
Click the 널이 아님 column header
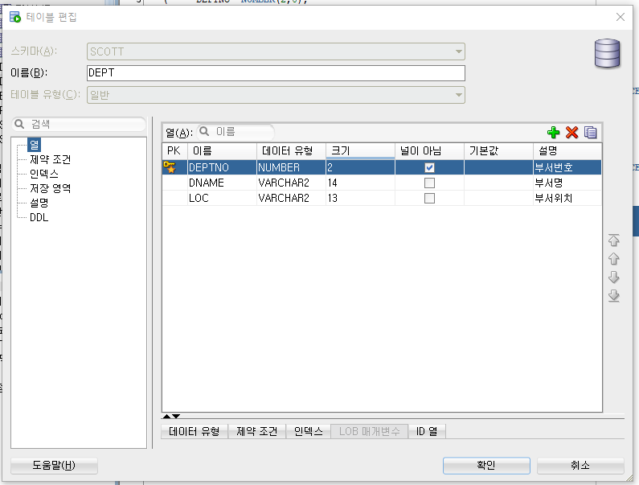click(429, 151)
